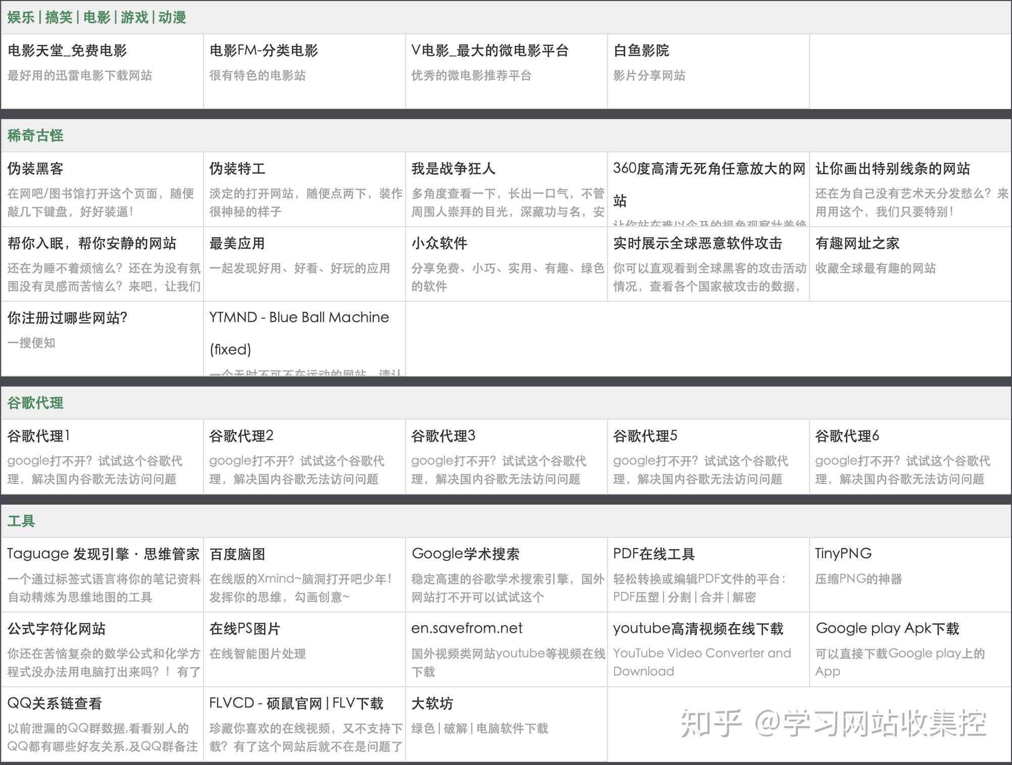This screenshot has height=765, width=1012.
Task: Click 工具 section heading
Action: (21, 521)
